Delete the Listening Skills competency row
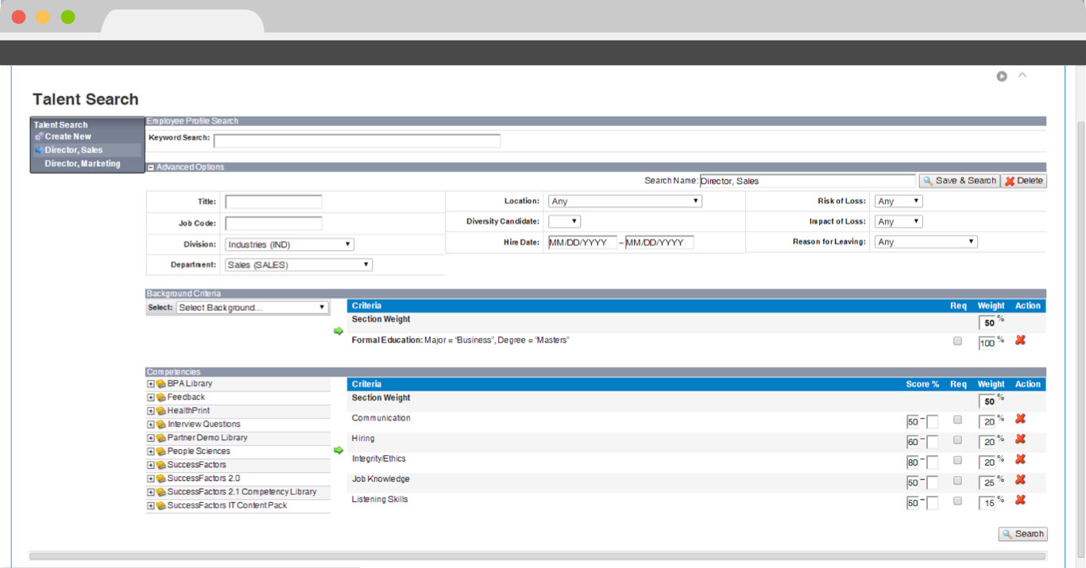This screenshot has height=568, width=1086. point(1020,500)
